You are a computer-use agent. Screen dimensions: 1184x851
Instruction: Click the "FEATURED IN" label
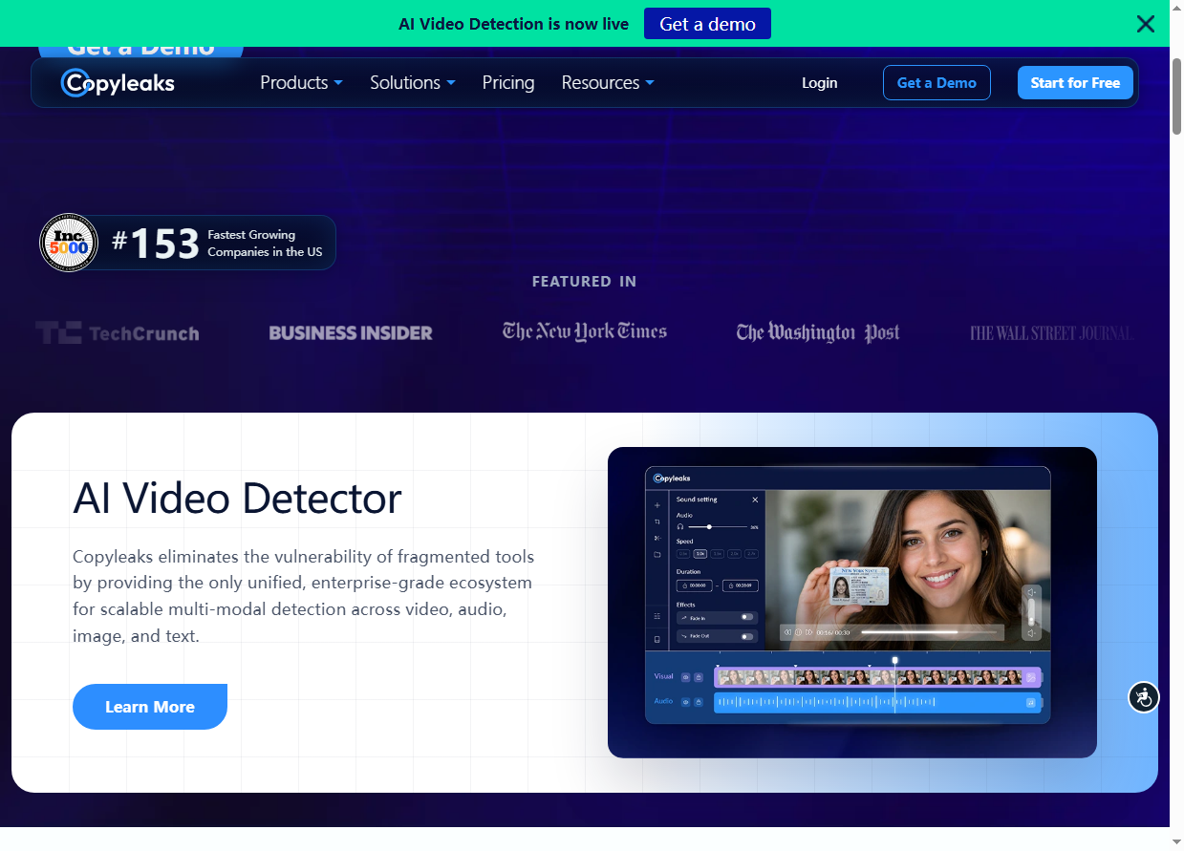[584, 281]
